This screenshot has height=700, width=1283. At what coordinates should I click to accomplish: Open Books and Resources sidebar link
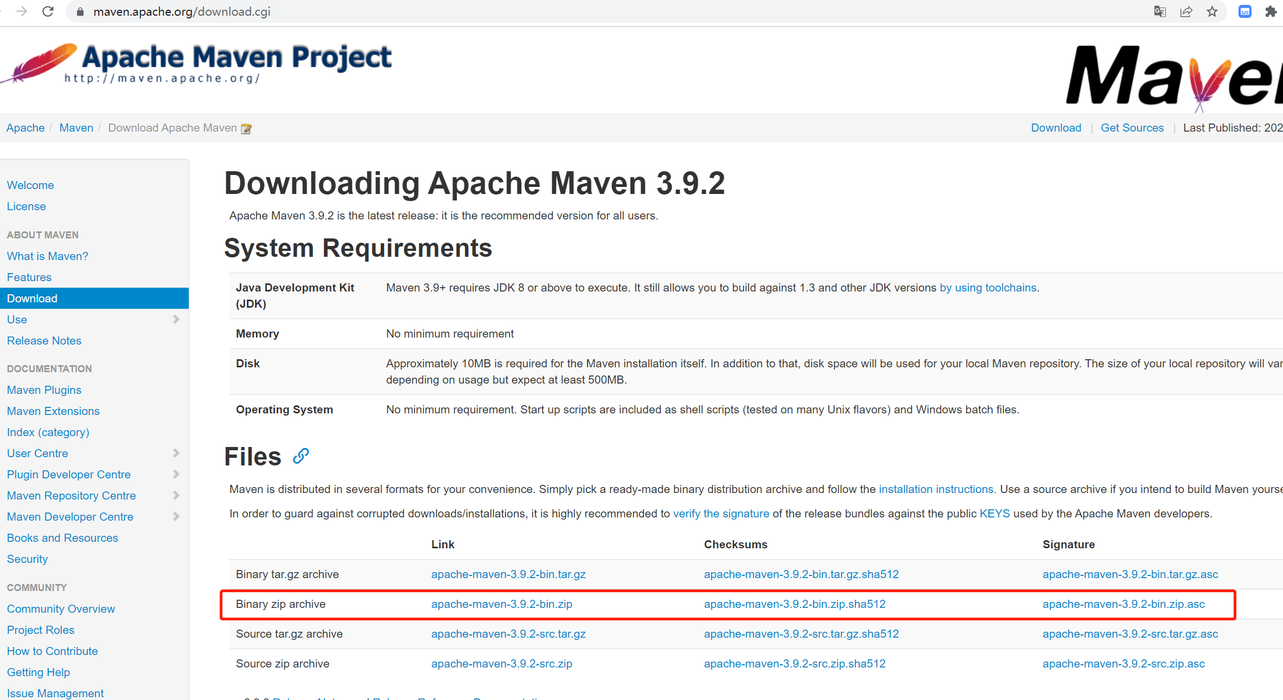point(63,538)
